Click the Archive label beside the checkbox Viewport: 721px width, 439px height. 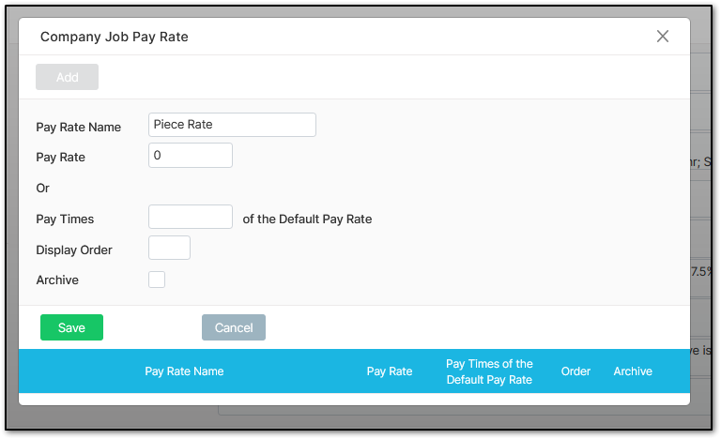(57, 280)
